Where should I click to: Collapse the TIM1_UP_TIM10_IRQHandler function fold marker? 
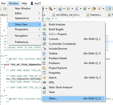pyautogui.click(x=2, y=65)
